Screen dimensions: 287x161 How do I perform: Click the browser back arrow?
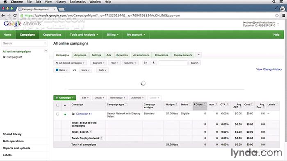pos(3,16)
